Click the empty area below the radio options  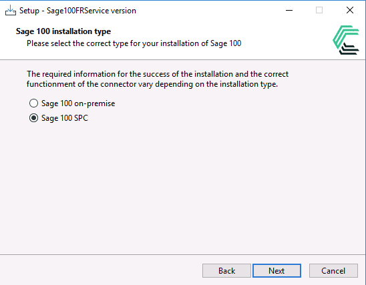tap(182, 187)
